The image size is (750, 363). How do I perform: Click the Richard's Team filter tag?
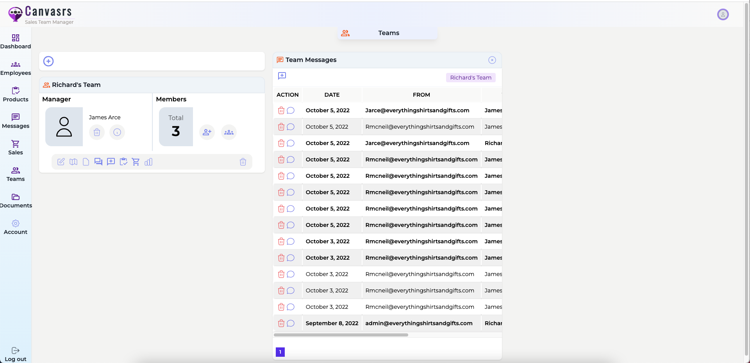click(471, 78)
